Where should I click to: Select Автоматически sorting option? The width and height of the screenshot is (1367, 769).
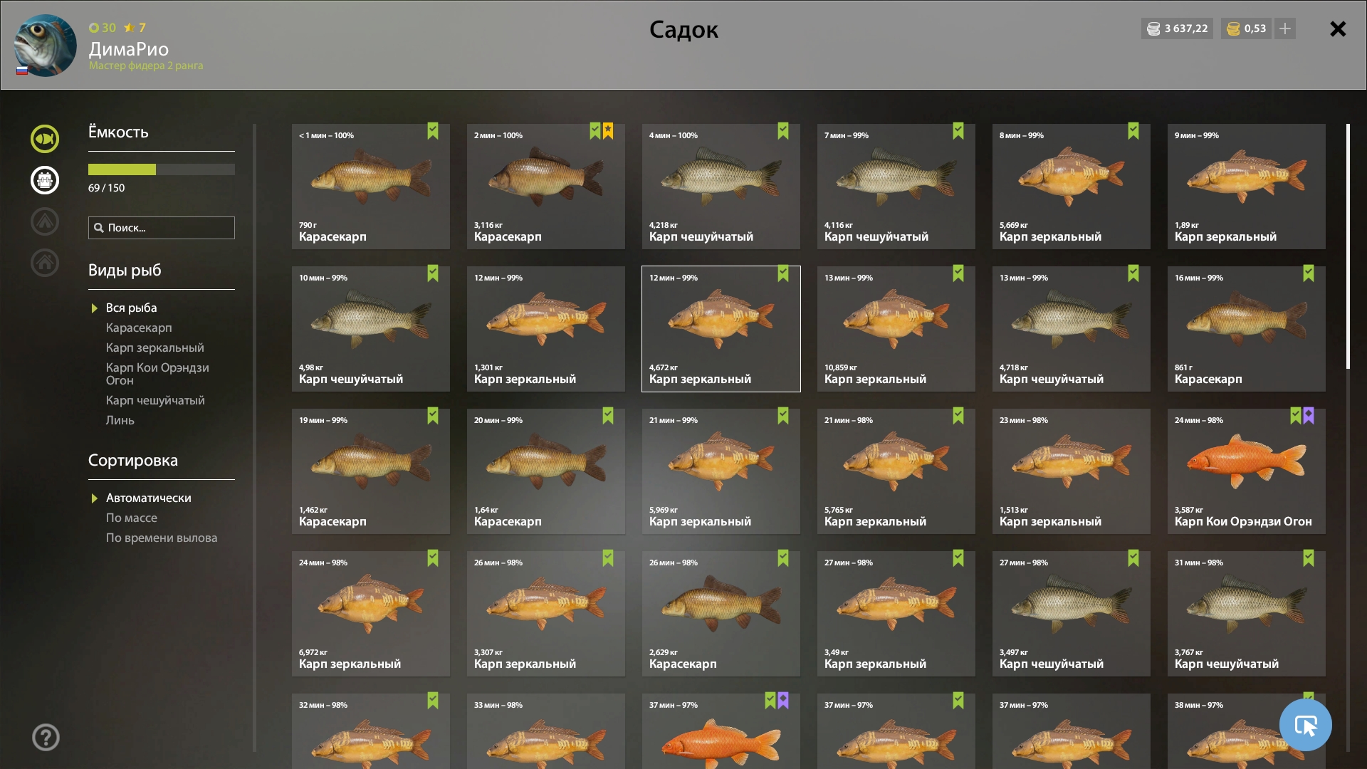(x=148, y=498)
